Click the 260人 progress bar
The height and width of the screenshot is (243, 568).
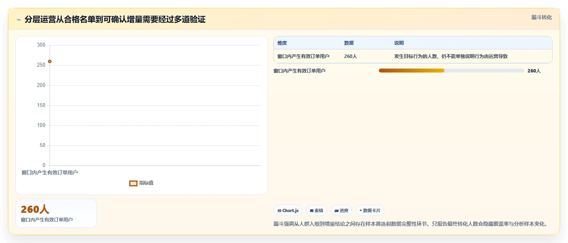coord(451,71)
